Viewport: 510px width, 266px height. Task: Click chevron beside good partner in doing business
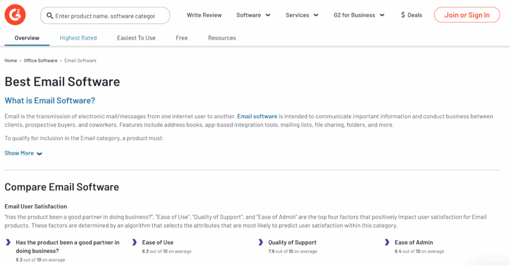coord(8,242)
